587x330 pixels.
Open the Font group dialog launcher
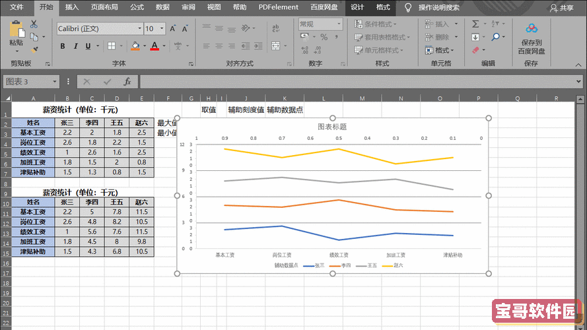pos(191,64)
